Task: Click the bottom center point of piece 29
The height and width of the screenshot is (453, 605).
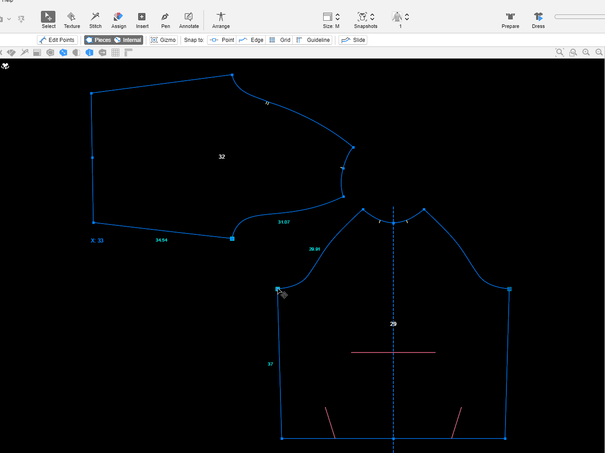Action: [x=393, y=439]
